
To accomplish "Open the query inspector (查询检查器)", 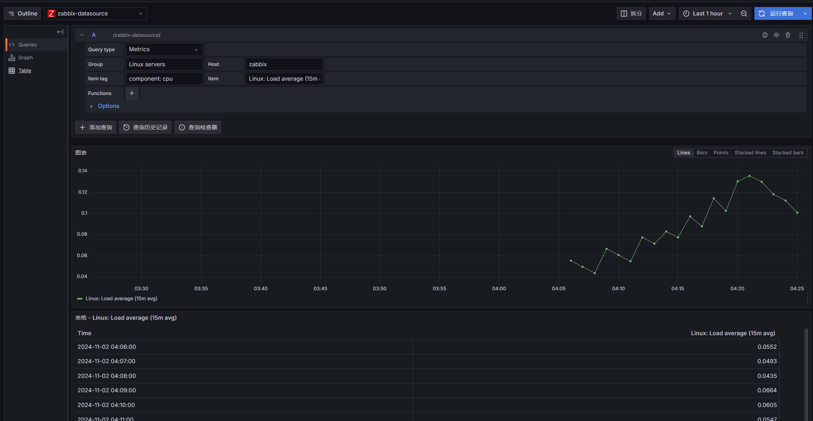I will click(198, 127).
